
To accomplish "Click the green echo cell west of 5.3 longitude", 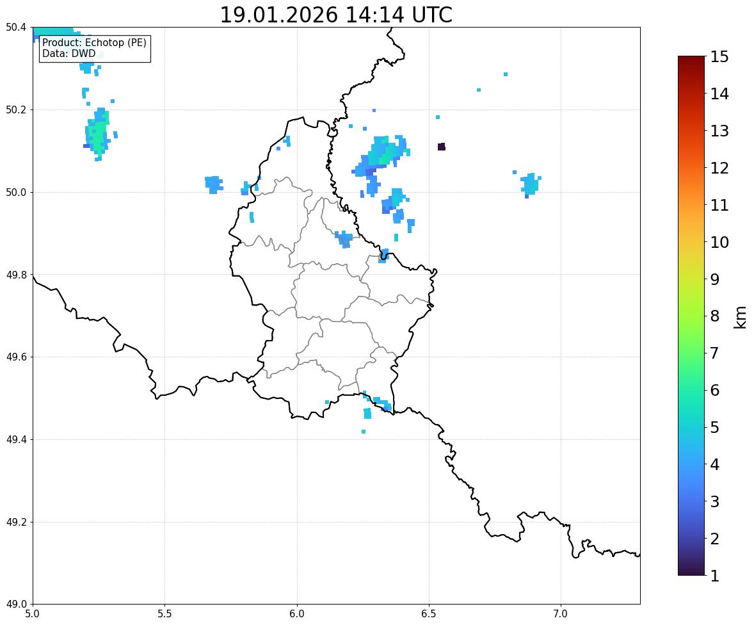I will tap(99, 134).
